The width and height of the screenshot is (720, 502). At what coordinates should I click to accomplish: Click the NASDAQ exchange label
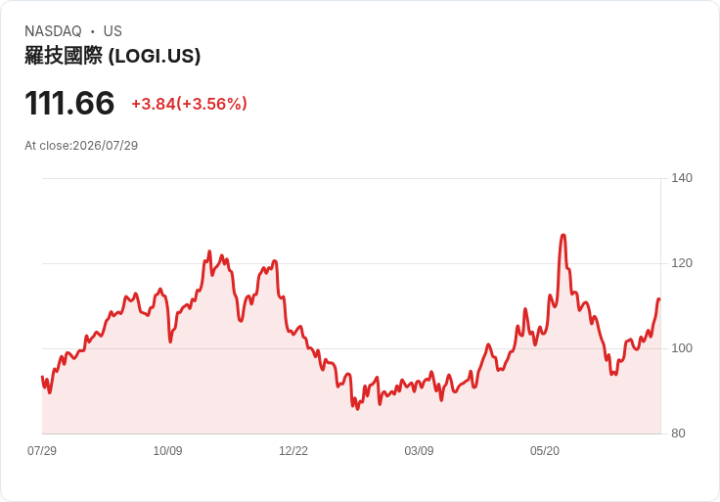(53, 31)
